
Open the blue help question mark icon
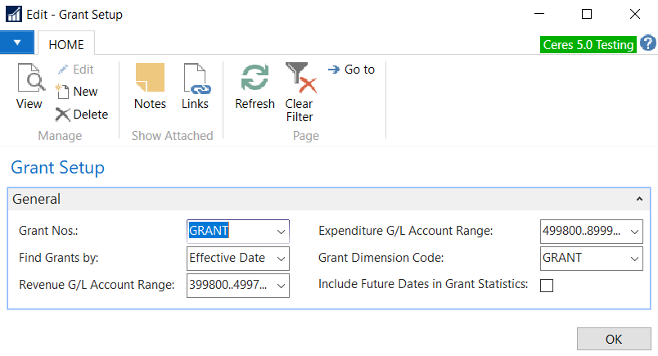(647, 43)
